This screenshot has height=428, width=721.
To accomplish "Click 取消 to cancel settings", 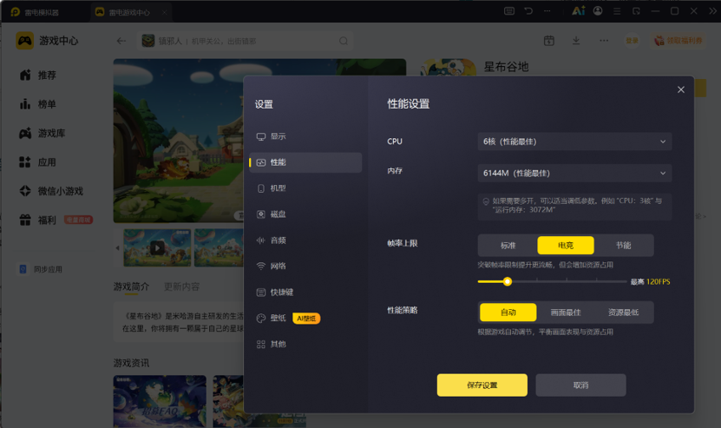I will click(x=580, y=385).
